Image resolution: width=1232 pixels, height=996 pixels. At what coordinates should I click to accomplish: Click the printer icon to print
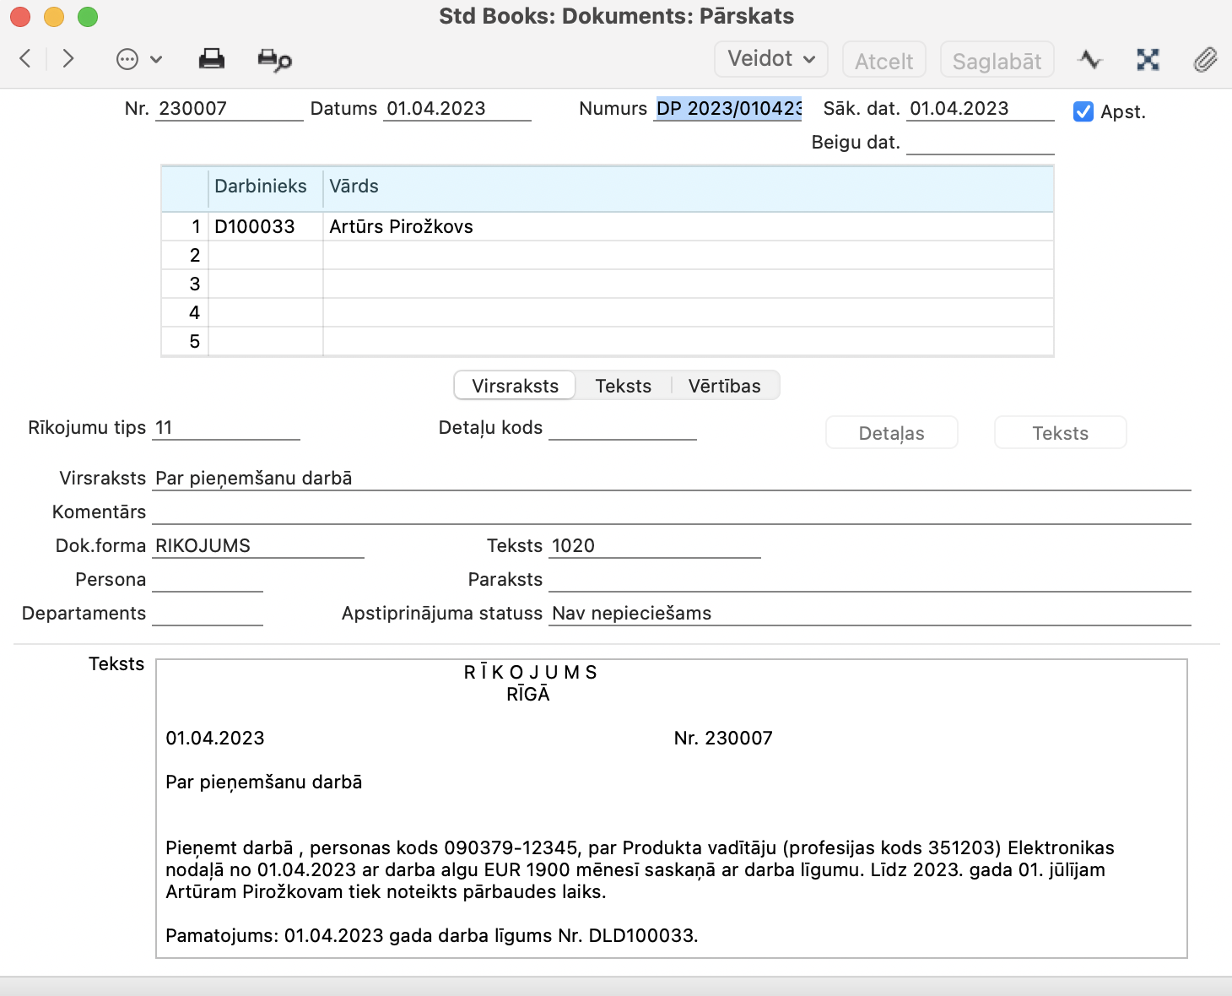click(x=211, y=59)
